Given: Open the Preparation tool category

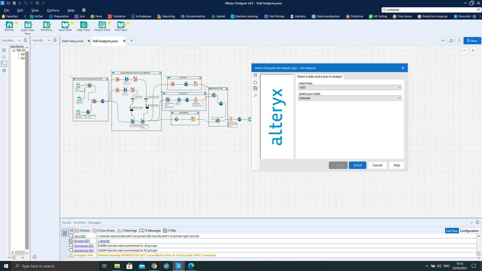Looking at the screenshot, I should [59, 16].
